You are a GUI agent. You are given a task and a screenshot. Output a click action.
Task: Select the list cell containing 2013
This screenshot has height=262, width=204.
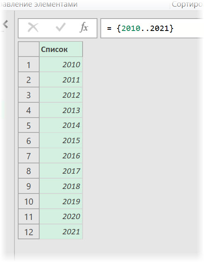[61, 110]
